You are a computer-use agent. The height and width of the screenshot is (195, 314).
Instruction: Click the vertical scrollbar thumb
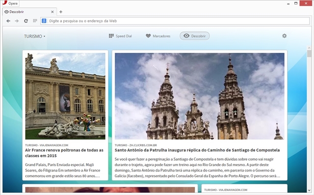click(x=309, y=53)
